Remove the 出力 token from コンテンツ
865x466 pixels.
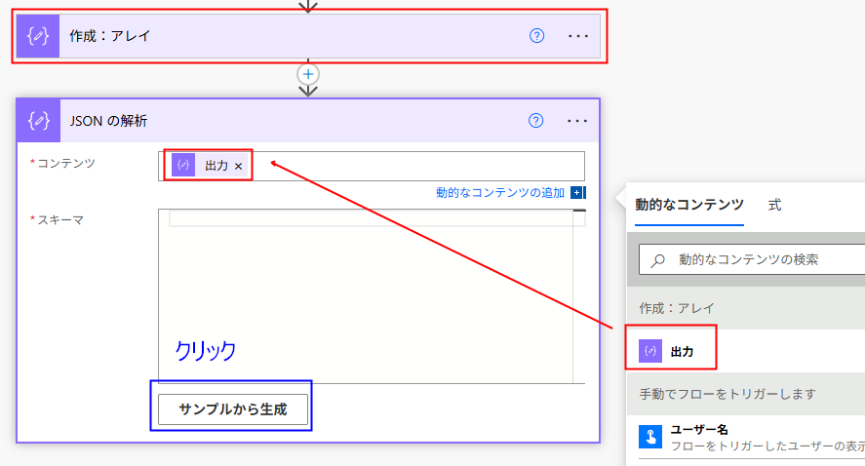[x=238, y=166]
